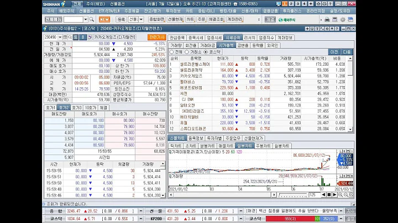Expand dropdown next to KP200 row

(x=241, y=219)
